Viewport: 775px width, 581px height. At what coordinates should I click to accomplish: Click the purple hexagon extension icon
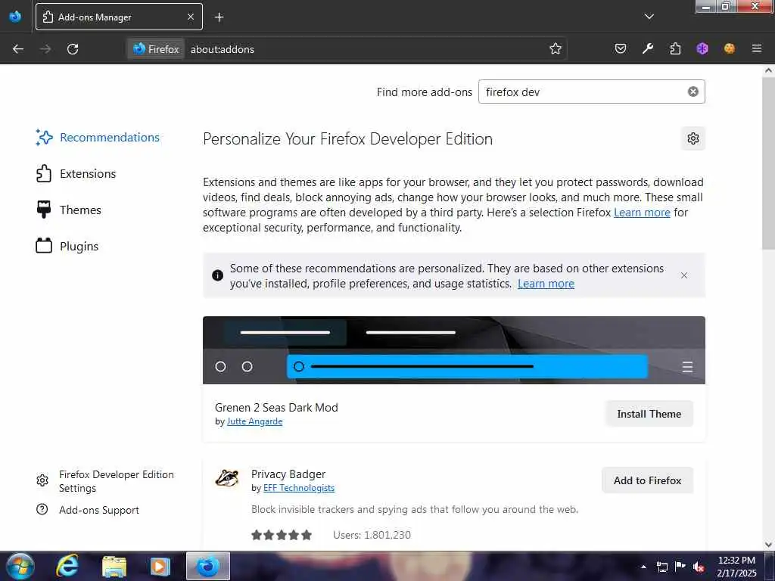[x=702, y=48]
